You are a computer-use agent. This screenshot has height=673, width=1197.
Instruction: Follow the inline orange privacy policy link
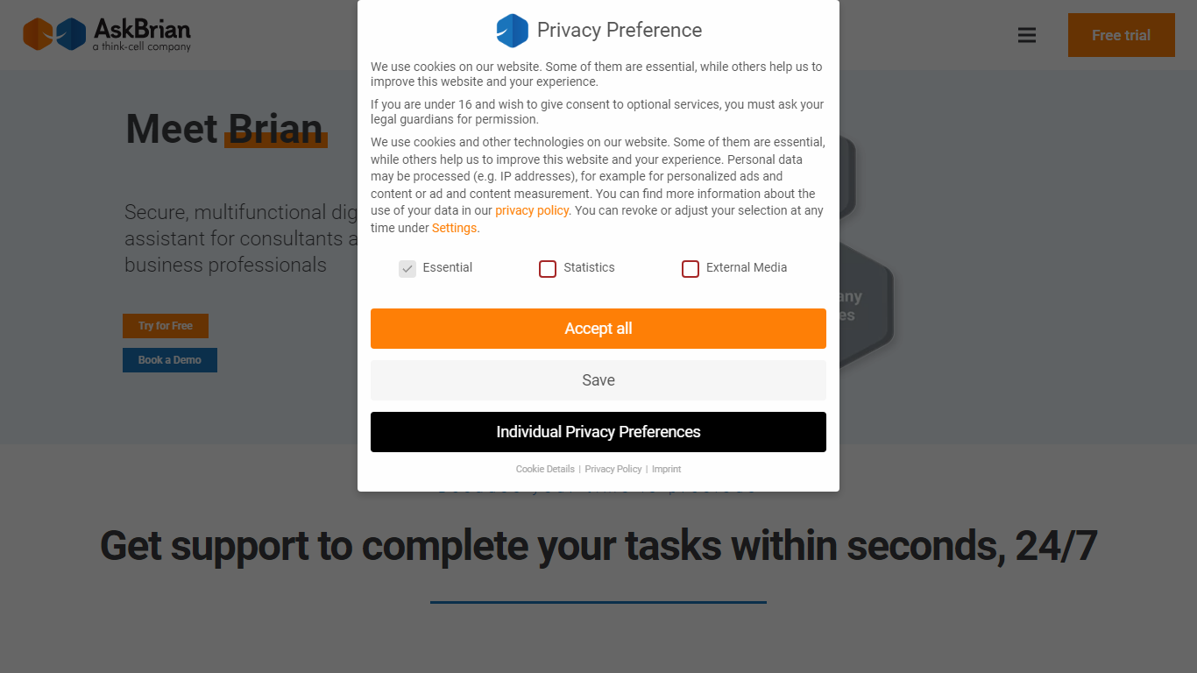(532, 210)
